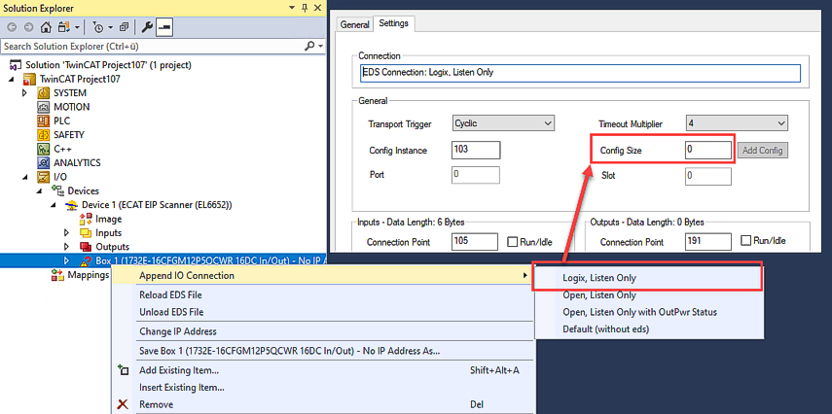Click the Search Solution Explorer field

tap(151, 47)
